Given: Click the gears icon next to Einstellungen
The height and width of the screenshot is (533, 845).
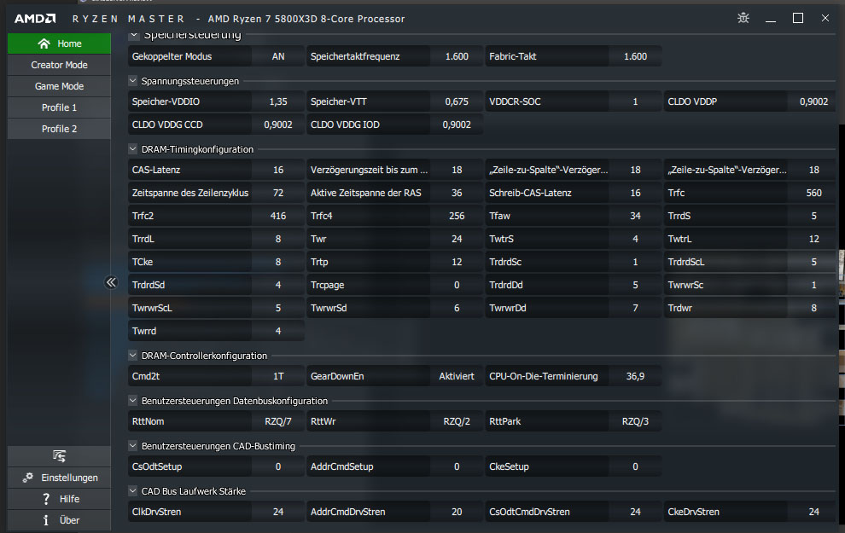Looking at the screenshot, I should pyautogui.click(x=27, y=478).
